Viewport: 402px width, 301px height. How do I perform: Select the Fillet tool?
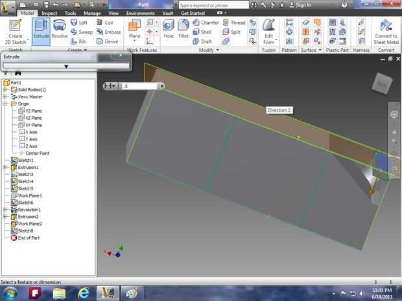point(183,29)
